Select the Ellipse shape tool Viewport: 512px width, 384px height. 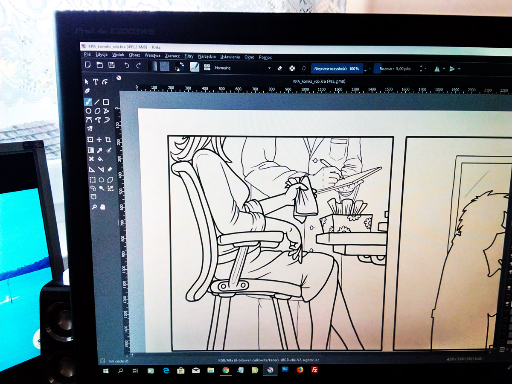coord(88,111)
